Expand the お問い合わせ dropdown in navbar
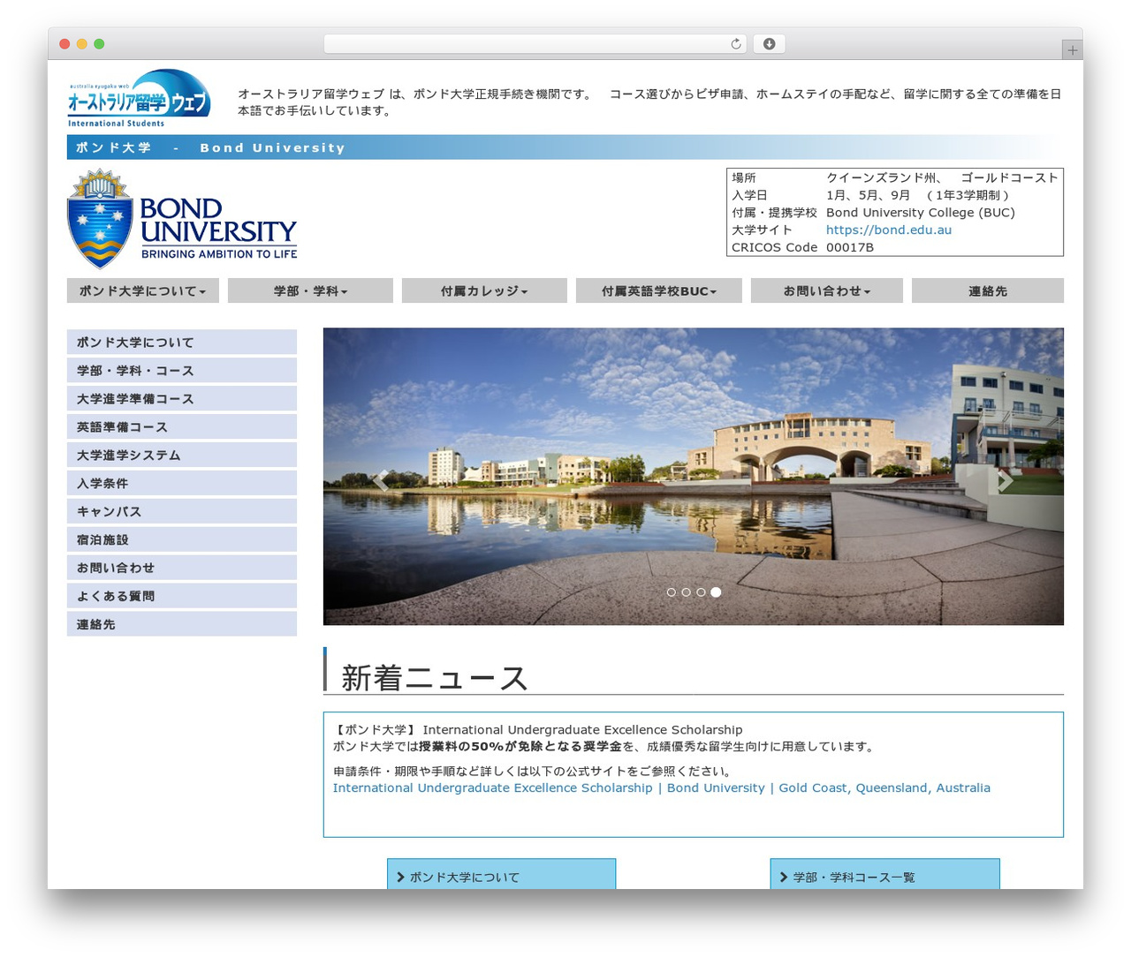 827,290
